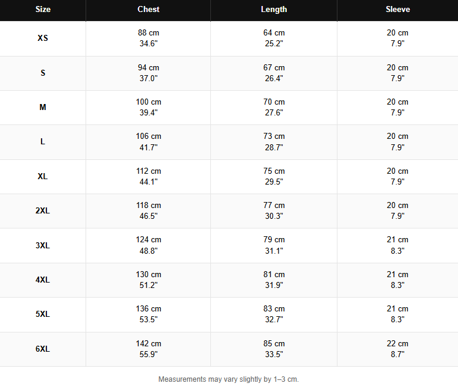Click the 22 cm sleeve cell for 6XL
The width and height of the screenshot is (458, 392).
coord(398,349)
